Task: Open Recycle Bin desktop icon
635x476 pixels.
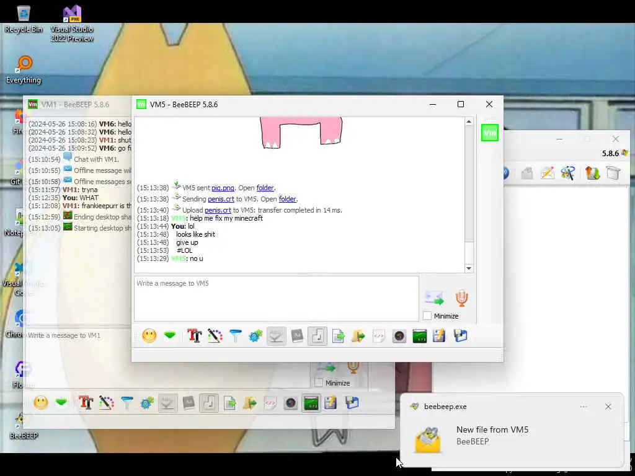Action: point(24,19)
